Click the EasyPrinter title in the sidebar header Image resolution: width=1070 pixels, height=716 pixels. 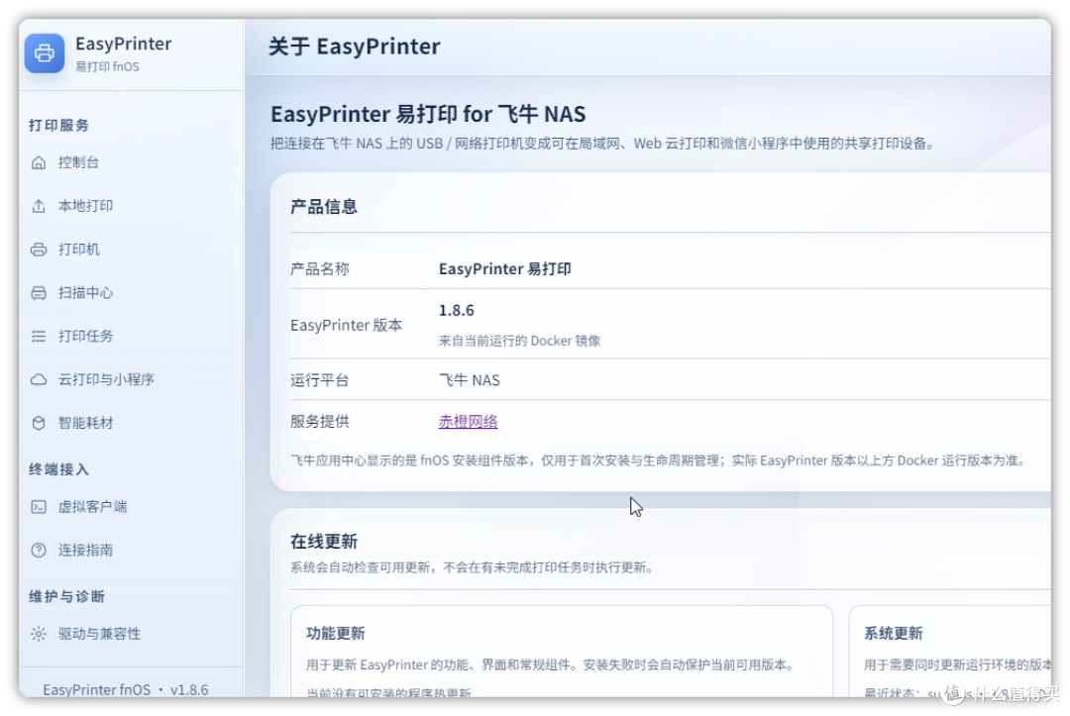[124, 44]
